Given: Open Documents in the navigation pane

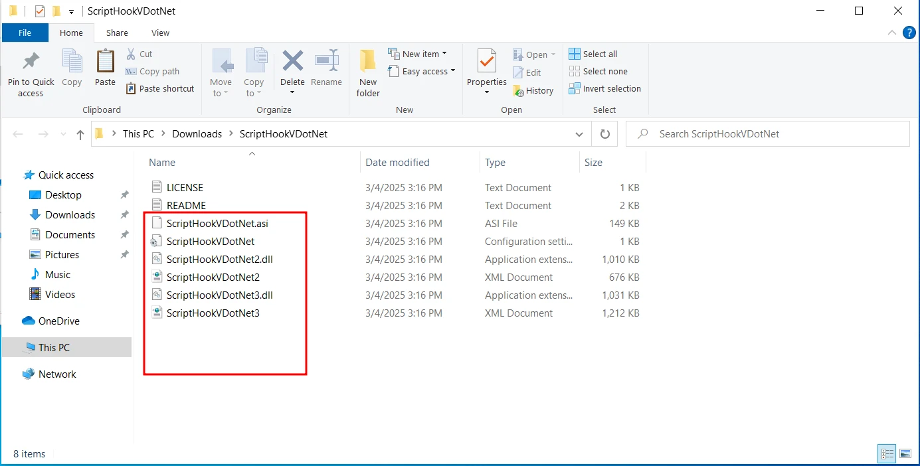Looking at the screenshot, I should point(70,235).
